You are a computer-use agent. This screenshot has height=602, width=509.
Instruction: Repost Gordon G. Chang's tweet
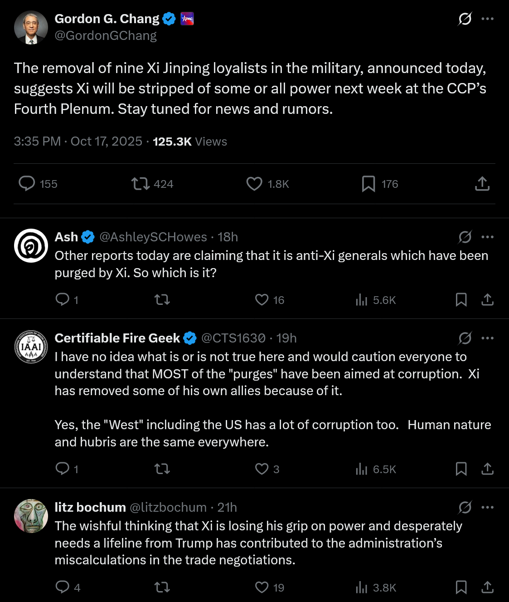point(140,184)
